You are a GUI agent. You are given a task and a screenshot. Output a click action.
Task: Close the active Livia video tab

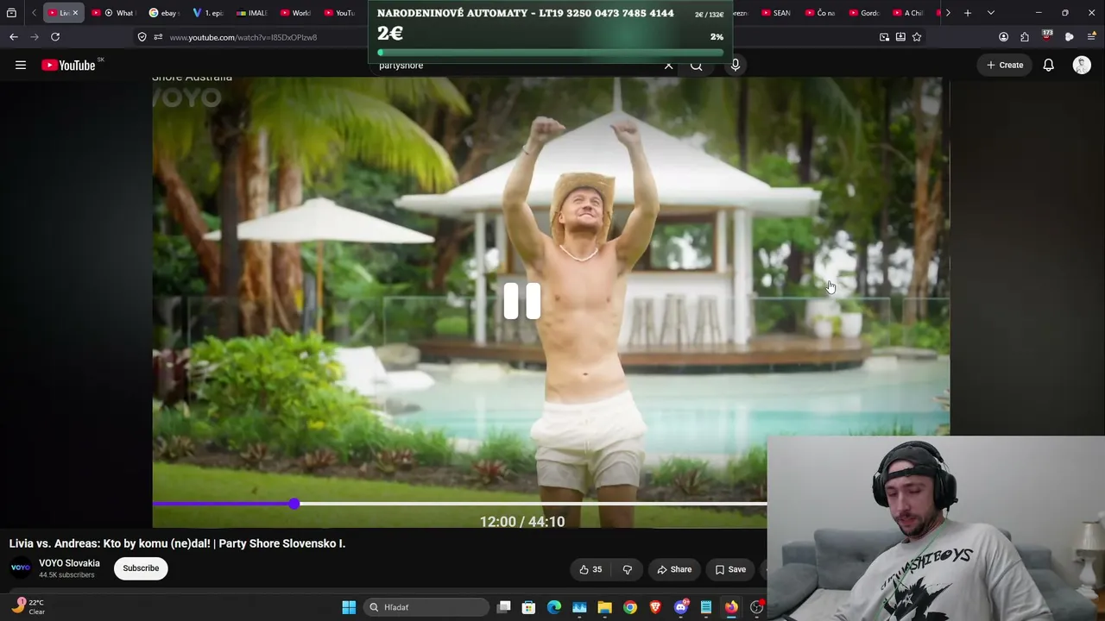point(75,13)
